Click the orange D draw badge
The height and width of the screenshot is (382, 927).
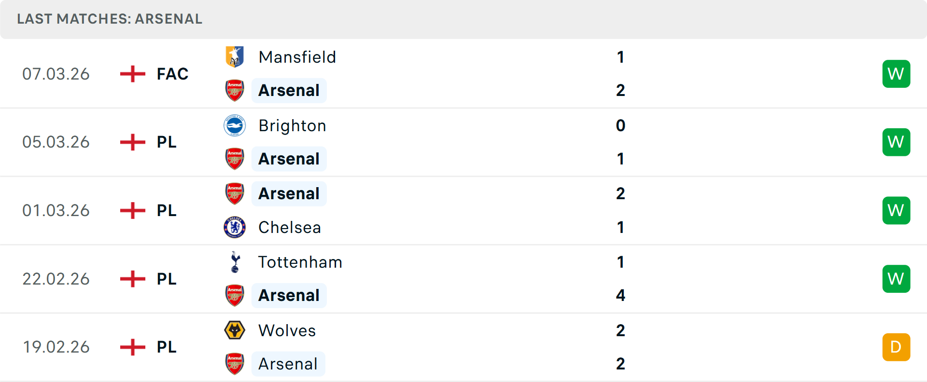coord(896,347)
